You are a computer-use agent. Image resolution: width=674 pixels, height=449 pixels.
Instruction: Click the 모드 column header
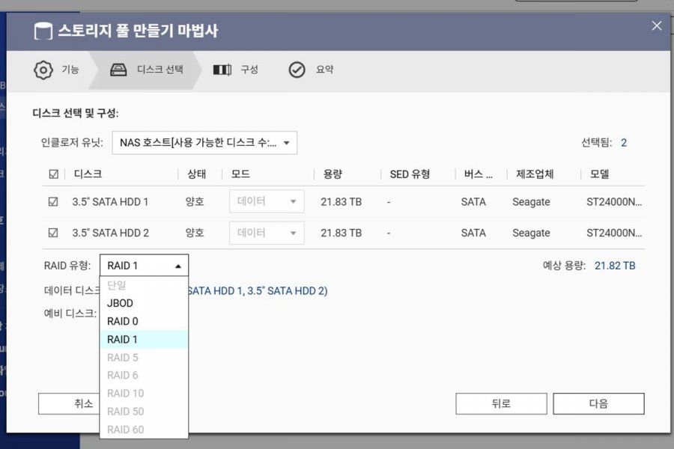pos(240,174)
